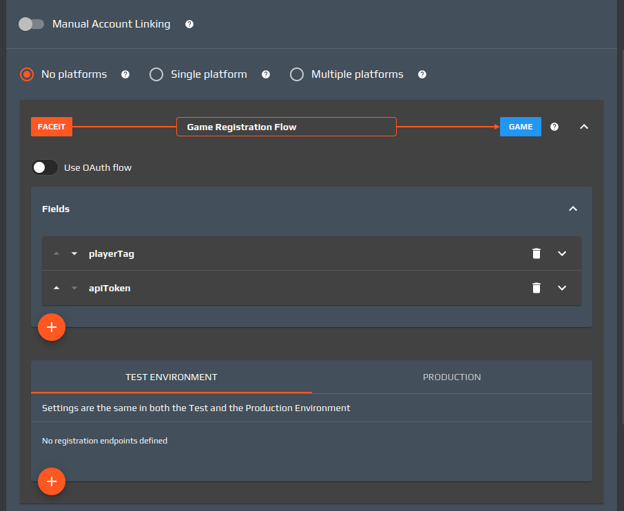Screen dimensions: 624x511
Task: Move playerTag field down
Action: point(74,253)
